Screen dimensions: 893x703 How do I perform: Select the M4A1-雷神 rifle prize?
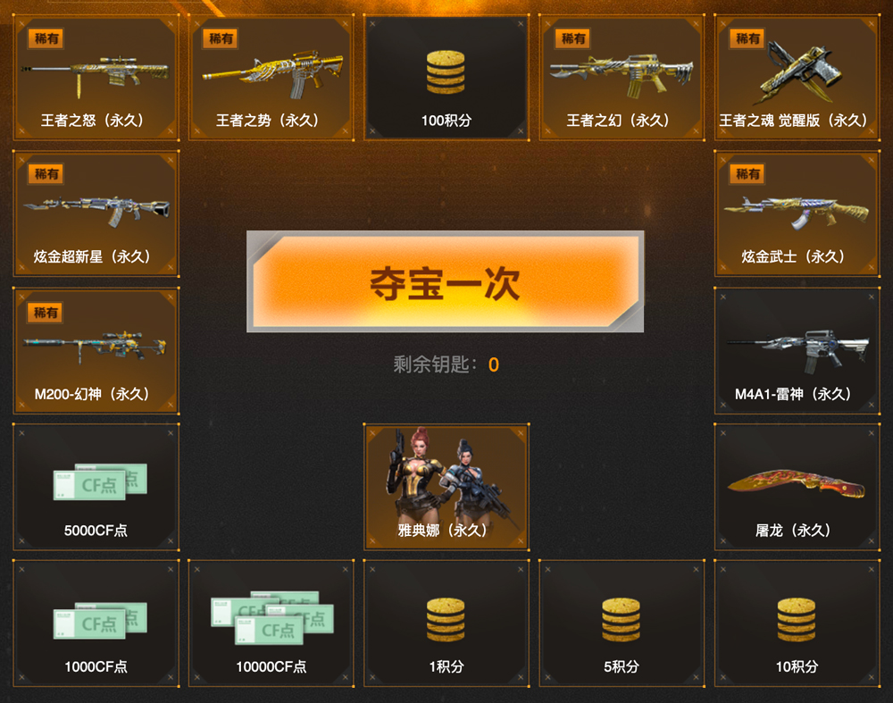click(797, 351)
